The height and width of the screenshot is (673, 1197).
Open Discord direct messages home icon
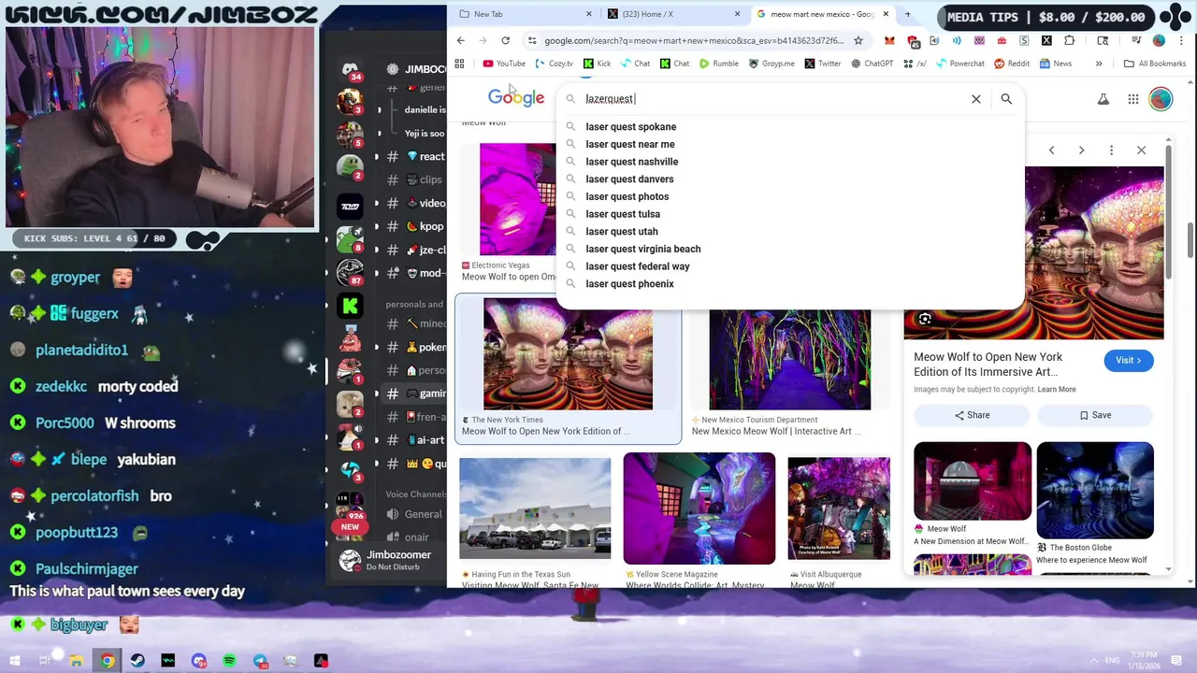point(350,69)
